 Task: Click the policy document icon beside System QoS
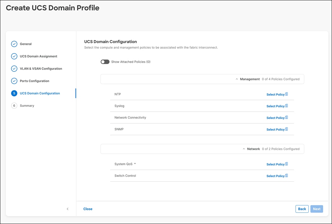[287, 164]
